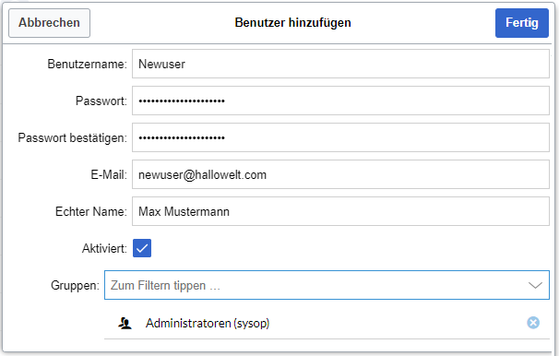Viewport: 559px width, 356px height.
Task: Click the Benutzername label
Action: click(87, 65)
